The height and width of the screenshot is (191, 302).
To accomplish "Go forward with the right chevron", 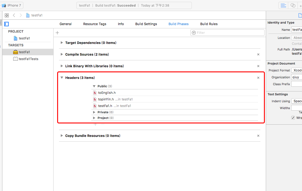I will pyautogui.click(x=21, y=15).
